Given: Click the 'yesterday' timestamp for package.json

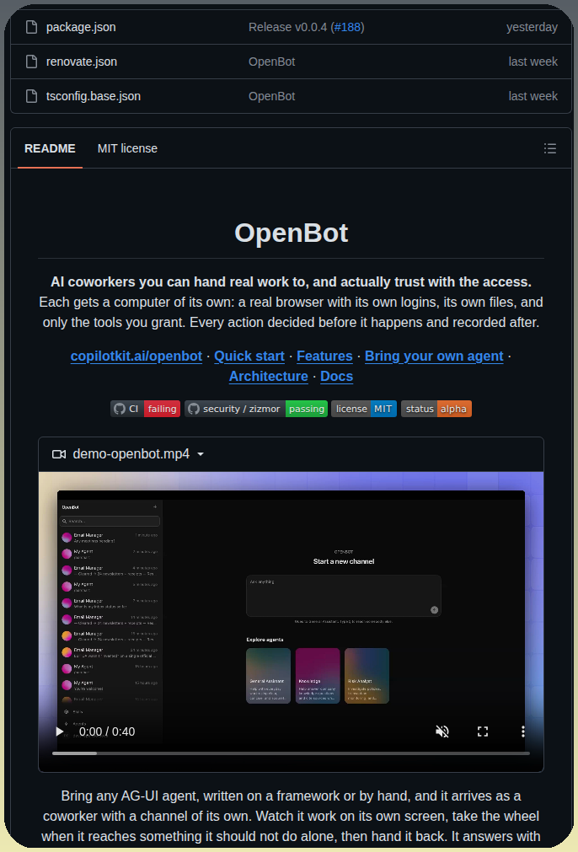Looking at the screenshot, I should tap(532, 27).
